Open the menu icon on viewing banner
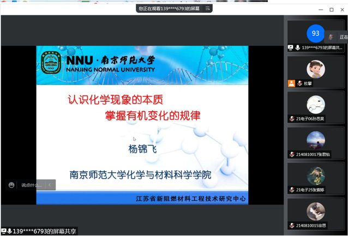 click(x=207, y=9)
